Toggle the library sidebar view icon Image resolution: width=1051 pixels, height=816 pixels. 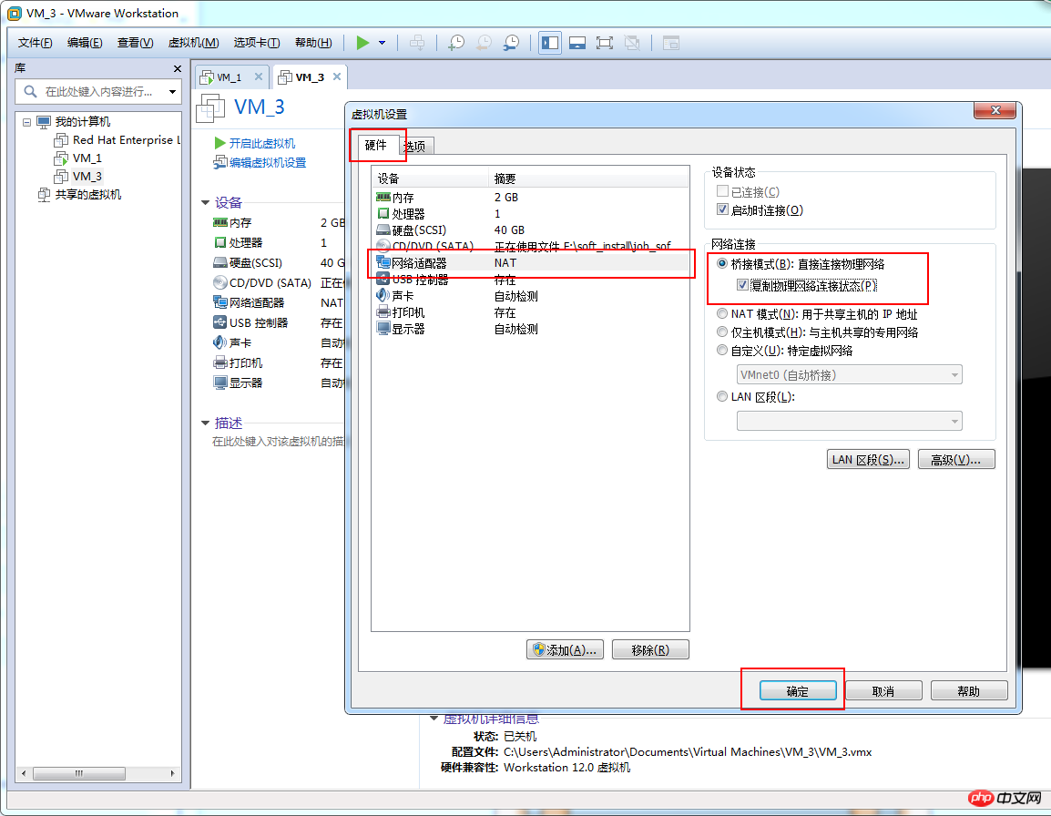click(549, 43)
